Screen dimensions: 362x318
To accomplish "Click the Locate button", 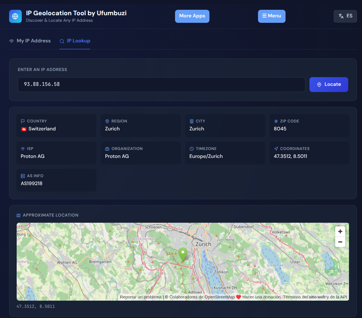I will 328,84.
